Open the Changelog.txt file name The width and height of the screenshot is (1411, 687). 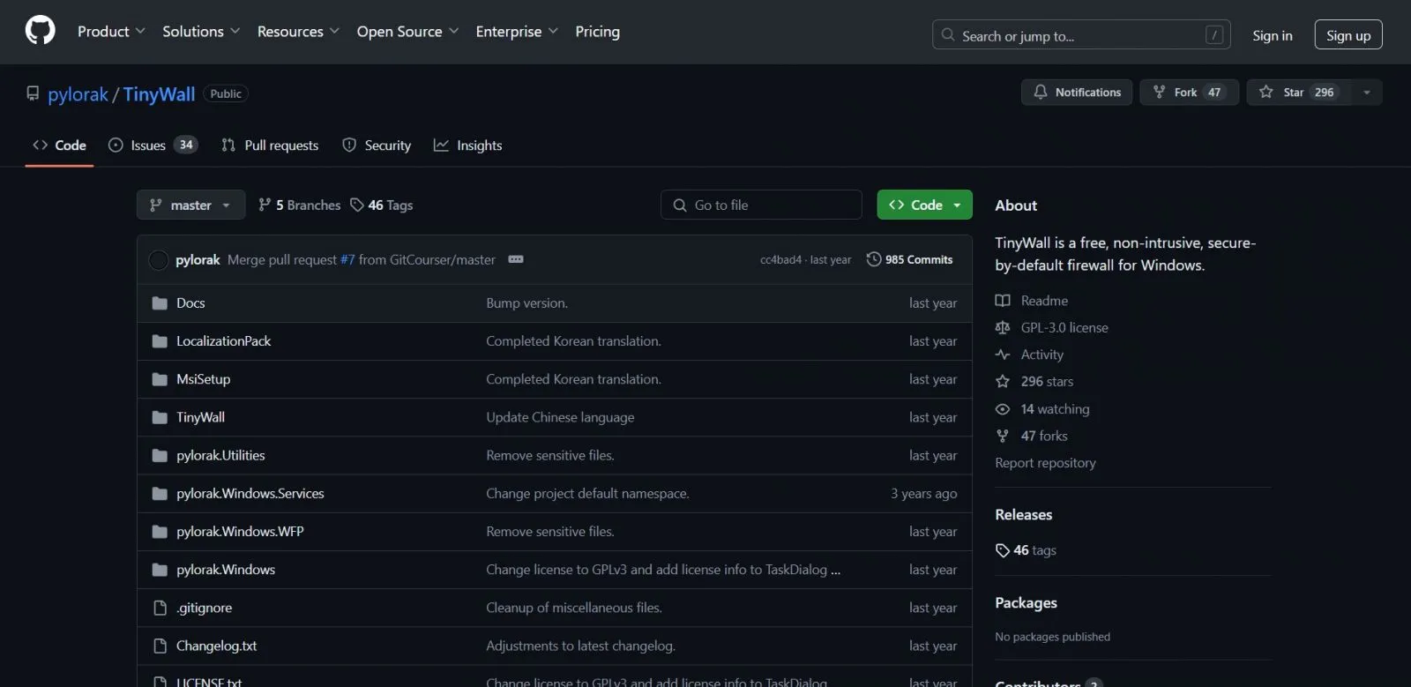tap(217, 646)
